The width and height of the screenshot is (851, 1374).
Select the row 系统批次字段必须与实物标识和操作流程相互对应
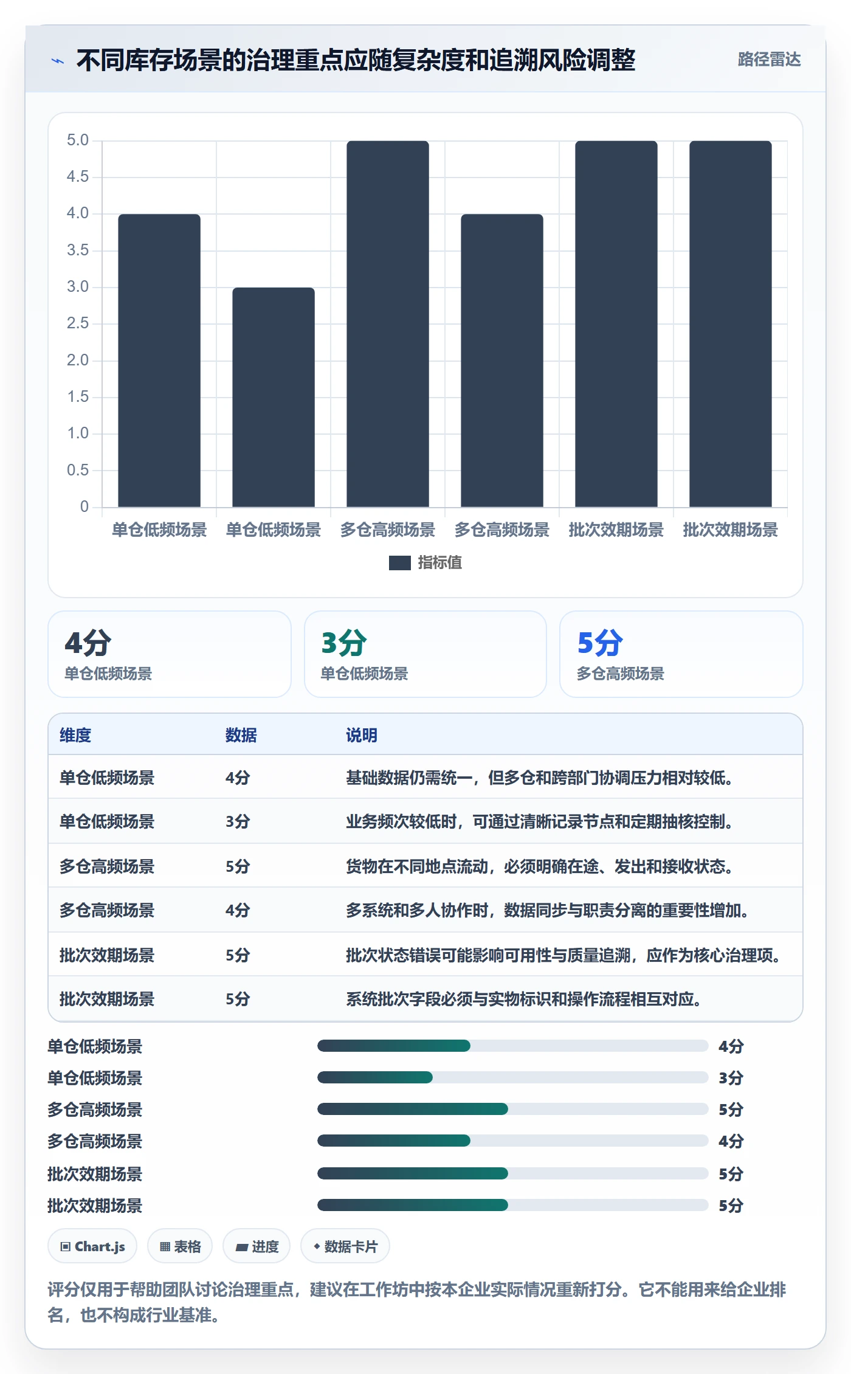click(425, 998)
